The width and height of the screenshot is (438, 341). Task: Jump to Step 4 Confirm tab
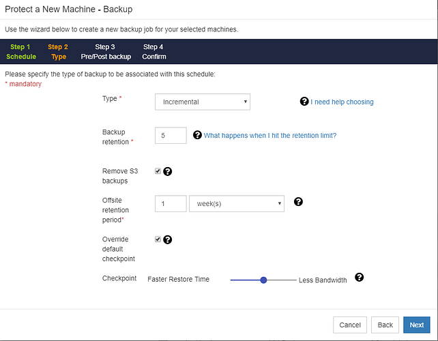154,52
